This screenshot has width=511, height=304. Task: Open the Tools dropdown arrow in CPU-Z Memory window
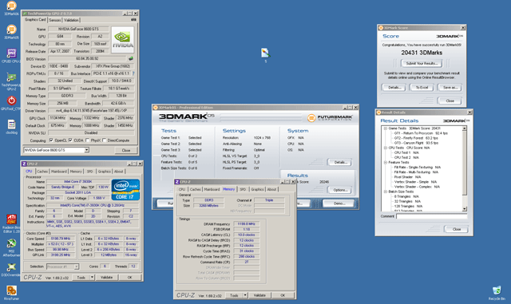point(245,295)
